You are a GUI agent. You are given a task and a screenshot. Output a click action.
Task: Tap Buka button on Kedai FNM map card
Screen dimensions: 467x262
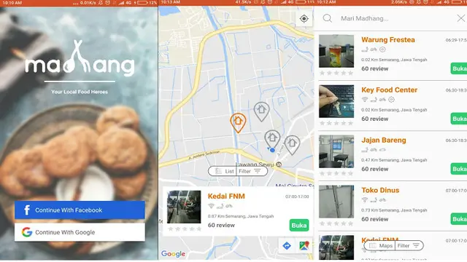(x=299, y=225)
